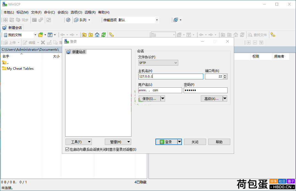296x191 pixels.
Task: Click the 查找文件 find files icon
Action: pos(250,35)
